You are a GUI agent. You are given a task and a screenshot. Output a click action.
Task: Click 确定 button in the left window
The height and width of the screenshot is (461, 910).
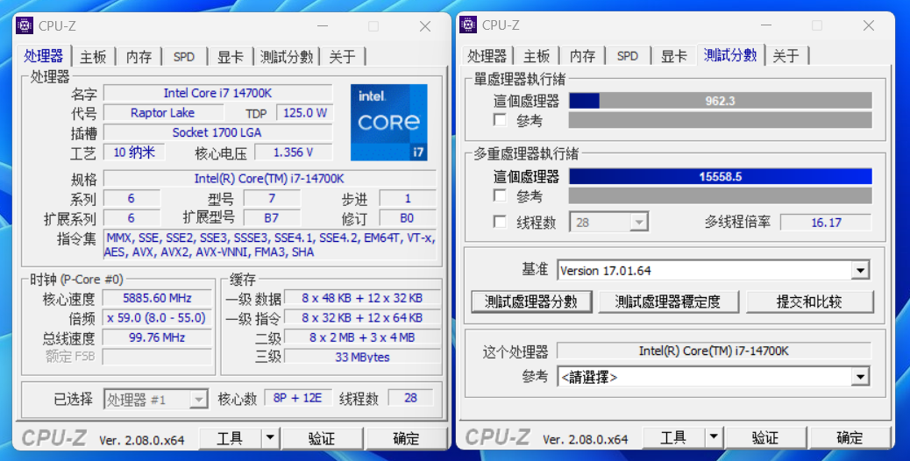(x=406, y=438)
